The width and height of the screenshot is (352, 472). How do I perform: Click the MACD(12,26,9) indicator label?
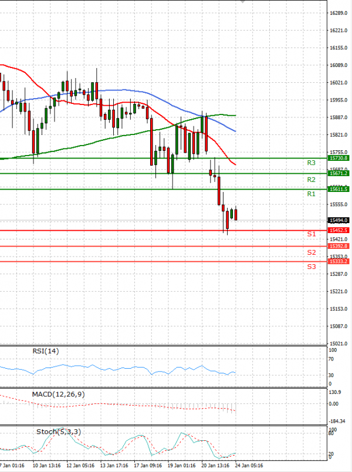tap(58, 394)
